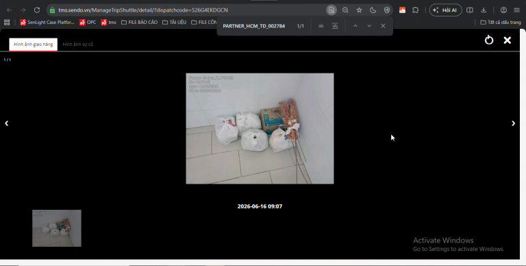This screenshot has height=266, width=526.
Task: Open the user profile icon
Action: point(503,10)
